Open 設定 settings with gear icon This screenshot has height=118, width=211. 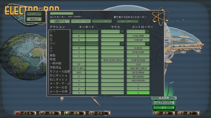pyautogui.click(x=164, y=113)
